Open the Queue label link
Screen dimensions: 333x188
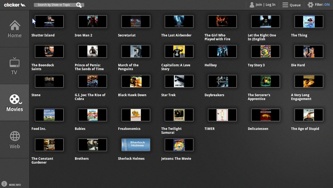pos(295,5)
